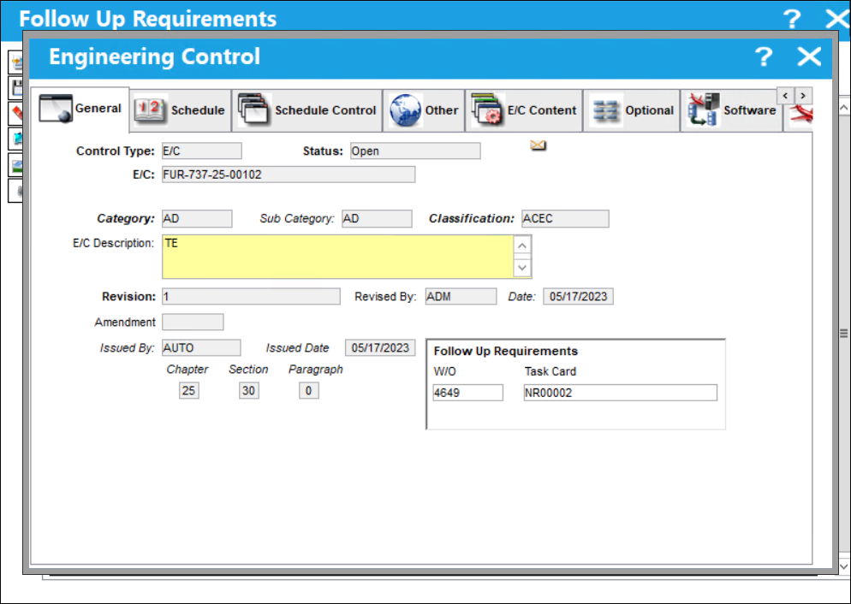Click the Classification field showing ACEC
The width and height of the screenshot is (851, 604).
point(565,218)
